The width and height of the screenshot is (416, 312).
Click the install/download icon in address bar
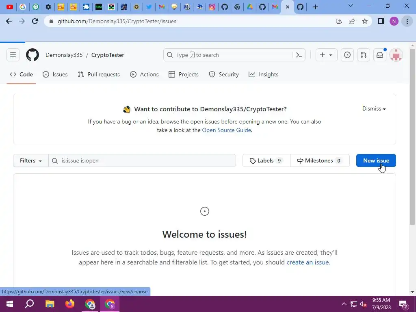pos(339,21)
